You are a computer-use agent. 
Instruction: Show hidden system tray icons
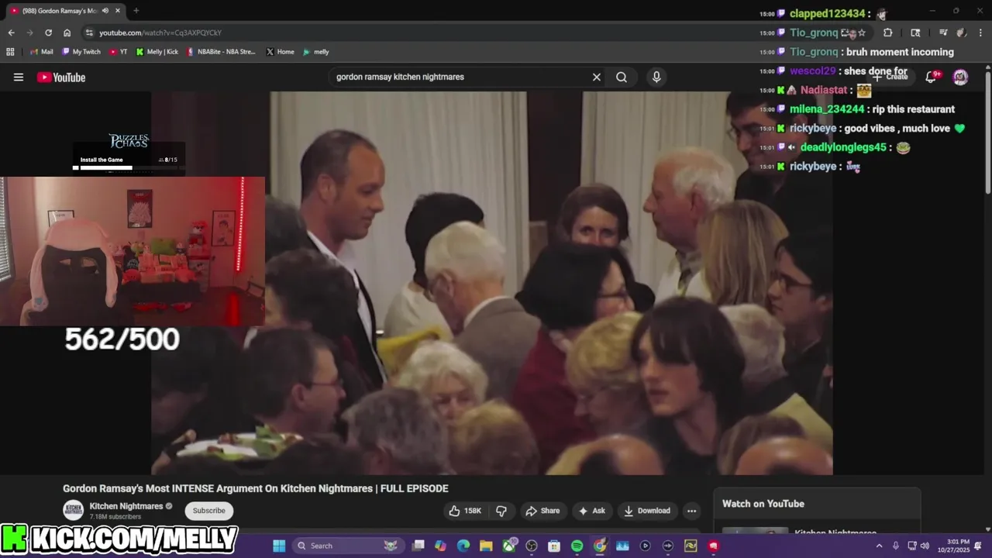click(x=879, y=546)
